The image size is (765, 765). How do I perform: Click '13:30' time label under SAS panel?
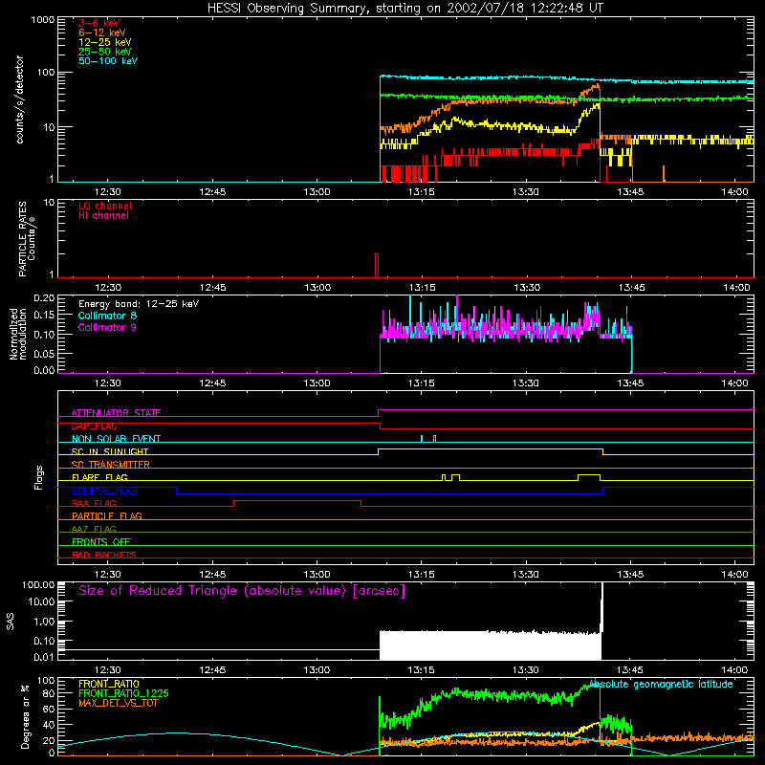[x=526, y=670]
